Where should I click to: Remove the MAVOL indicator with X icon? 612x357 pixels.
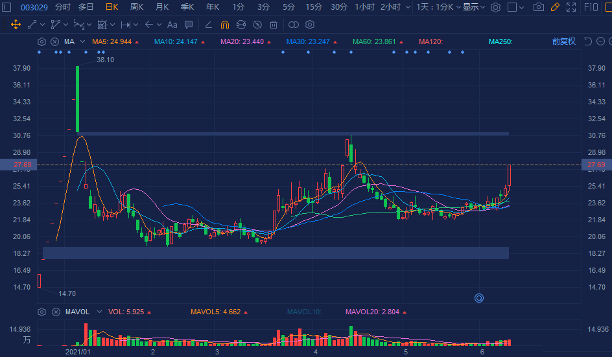coord(55,312)
